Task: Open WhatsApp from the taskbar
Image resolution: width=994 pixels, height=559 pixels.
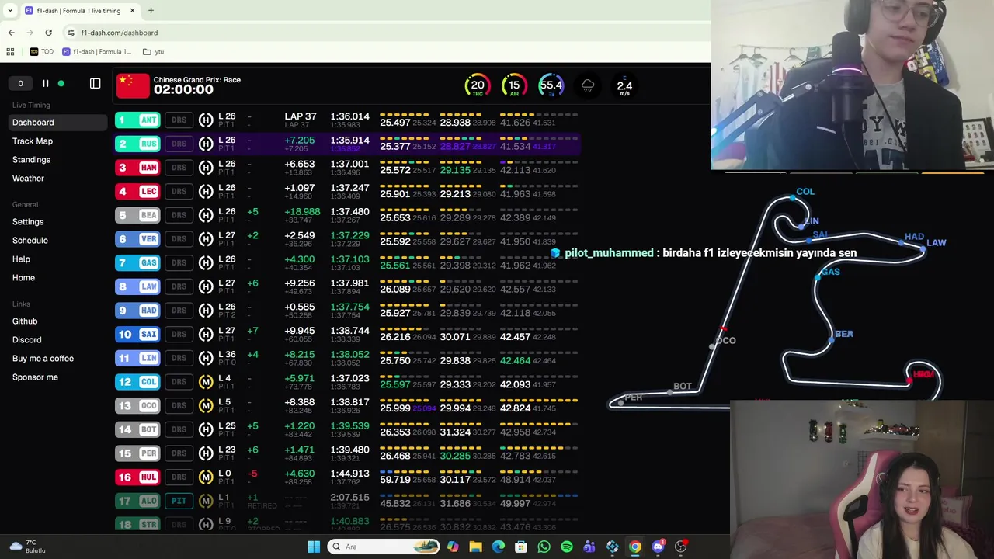Action: 544,547
